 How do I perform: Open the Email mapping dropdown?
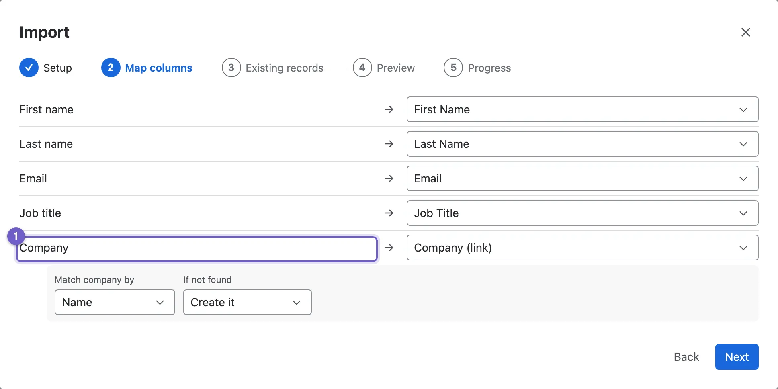[x=582, y=178]
